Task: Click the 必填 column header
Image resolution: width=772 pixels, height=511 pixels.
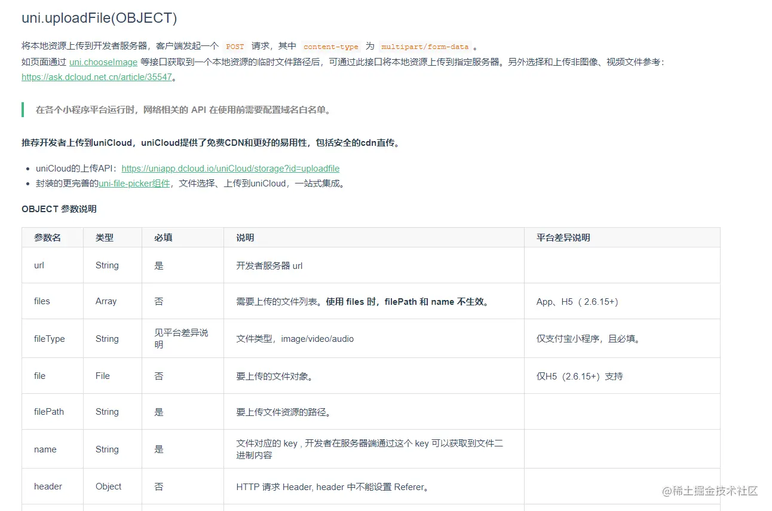Action: click(183, 237)
